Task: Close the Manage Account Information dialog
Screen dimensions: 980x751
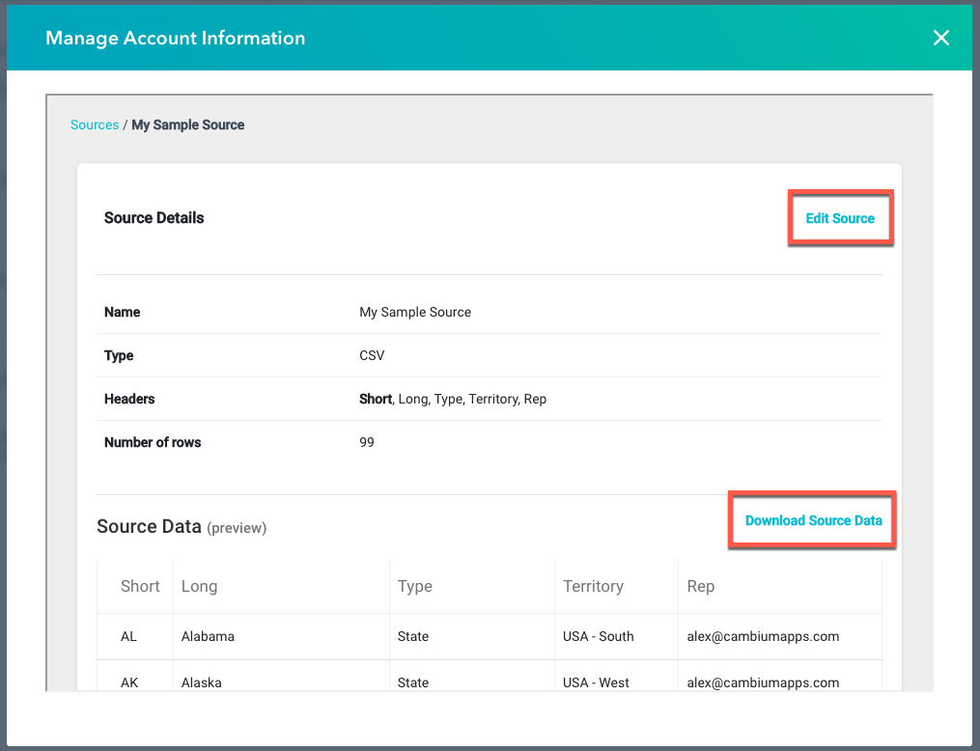Action: coord(941,38)
